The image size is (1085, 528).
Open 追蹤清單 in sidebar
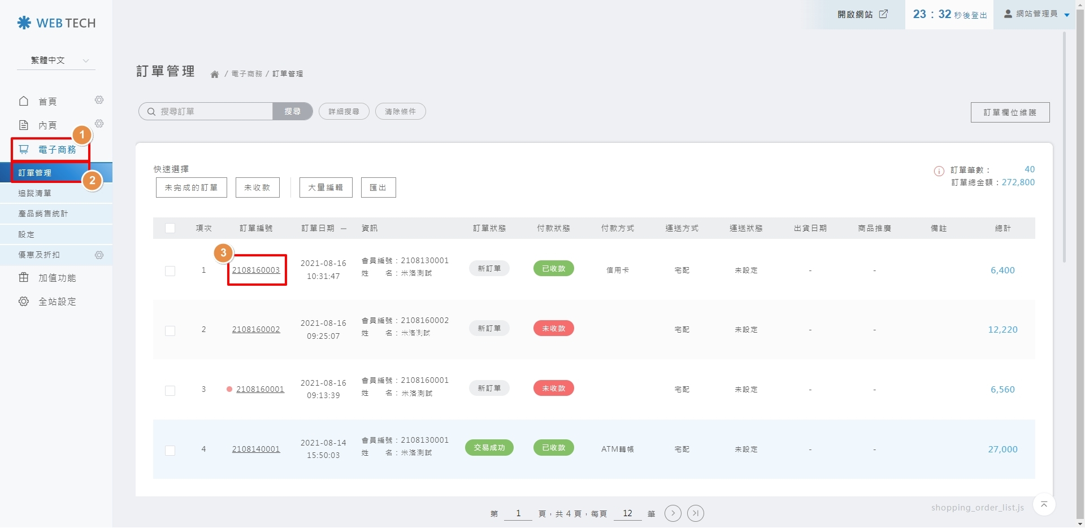coord(35,193)
